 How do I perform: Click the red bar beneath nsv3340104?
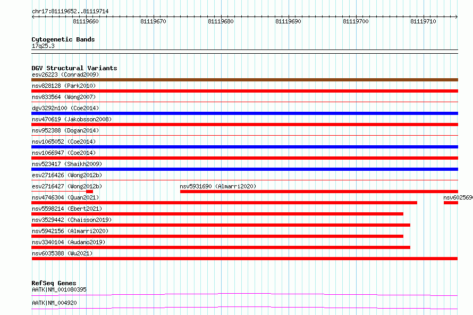pyautogui.click(x=221, y=247)
